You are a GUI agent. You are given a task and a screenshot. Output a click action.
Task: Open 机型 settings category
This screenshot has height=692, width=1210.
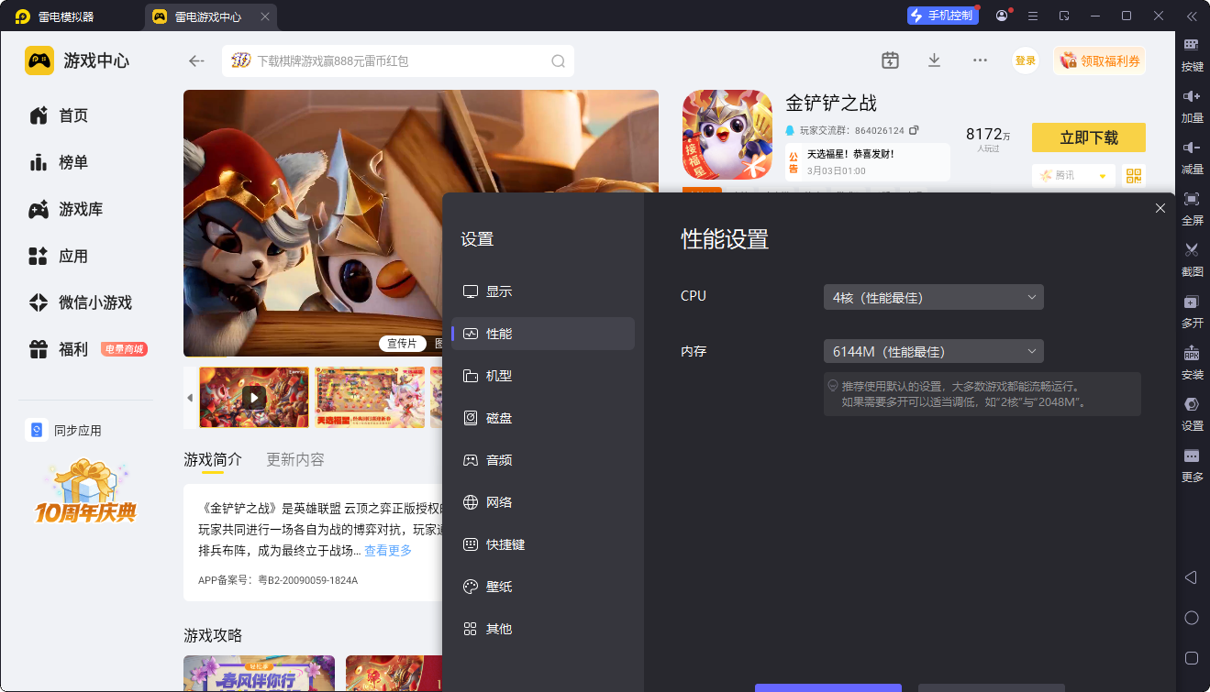point(543,376)
